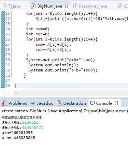This screenshot has width=128, height=146.
Task: Click the Problems view icon
Action: pyautogui.click(x=4, y=103)
